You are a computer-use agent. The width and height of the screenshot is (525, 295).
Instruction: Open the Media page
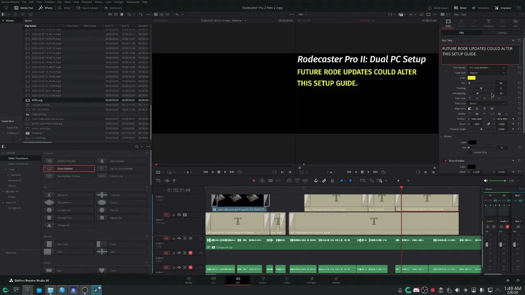[189, 280]
